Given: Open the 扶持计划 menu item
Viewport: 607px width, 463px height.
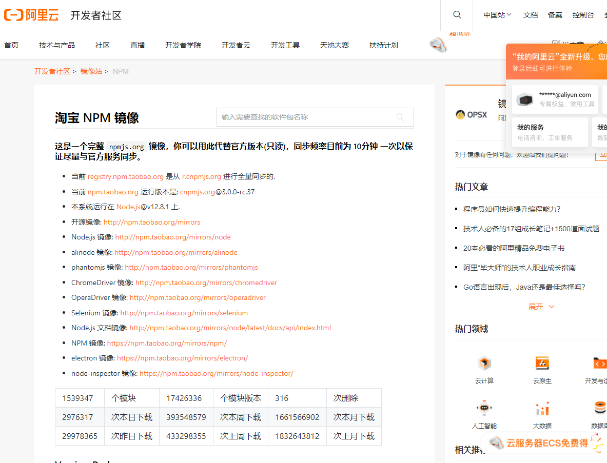Looking at the screenshot, I should (x=384, y=45).
